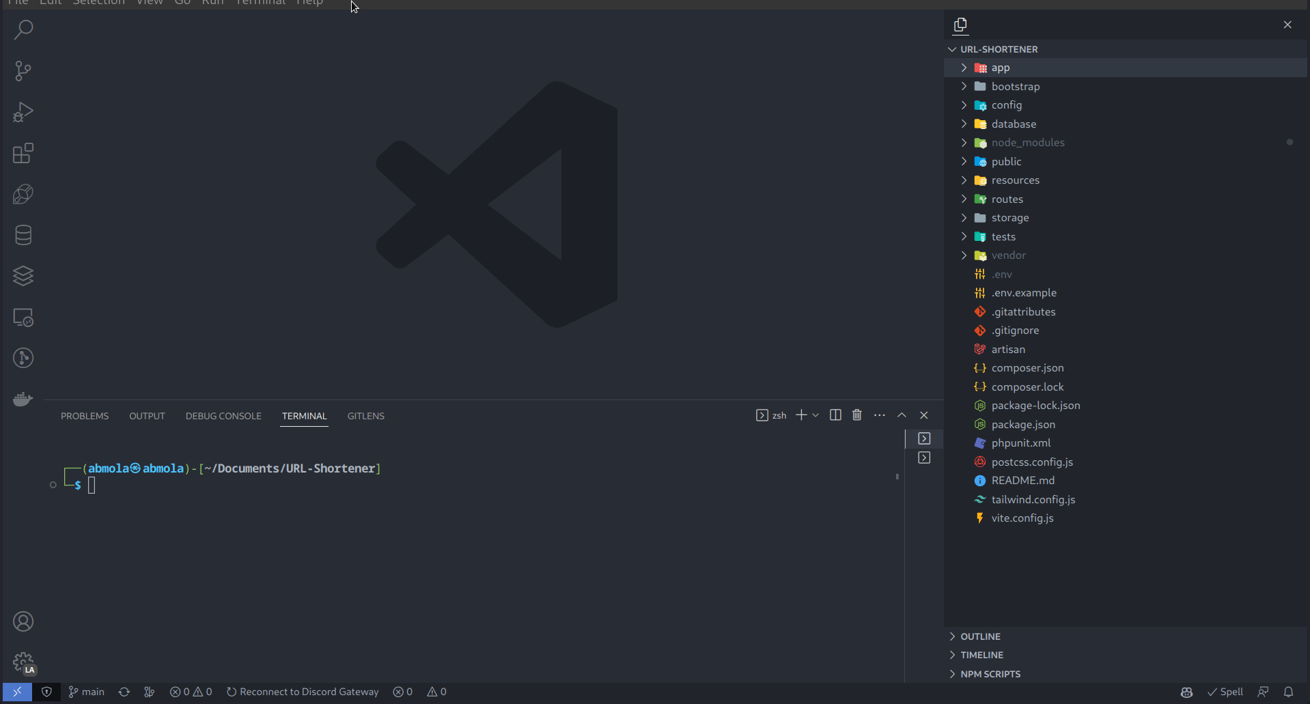
Task: Open the Copilot status icon
Action: [1186, 692]
